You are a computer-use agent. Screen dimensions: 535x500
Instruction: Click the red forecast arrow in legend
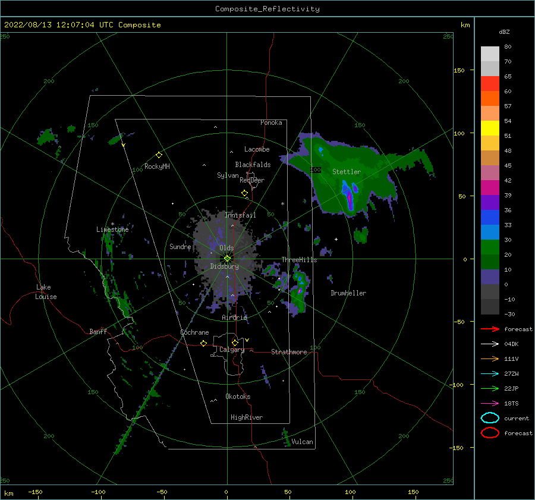tap(490, 329)
